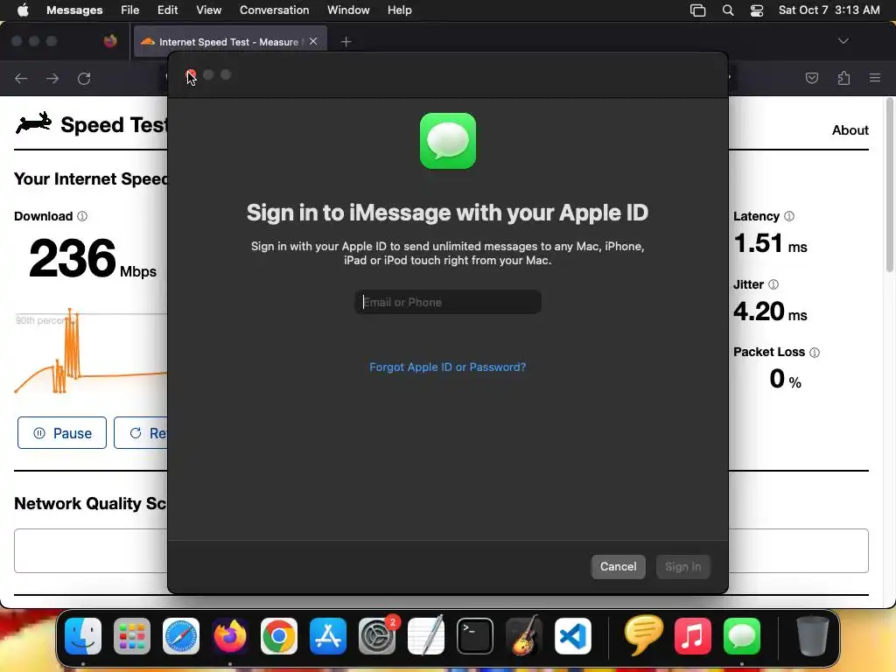This screenshot has height=672, width=896.
Task: Open Messages from the Dock
Action: (742, 636)
